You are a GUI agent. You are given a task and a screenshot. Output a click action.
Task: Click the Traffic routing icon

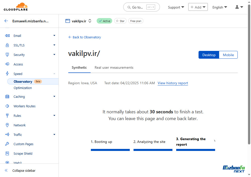[x=7, y=134]
